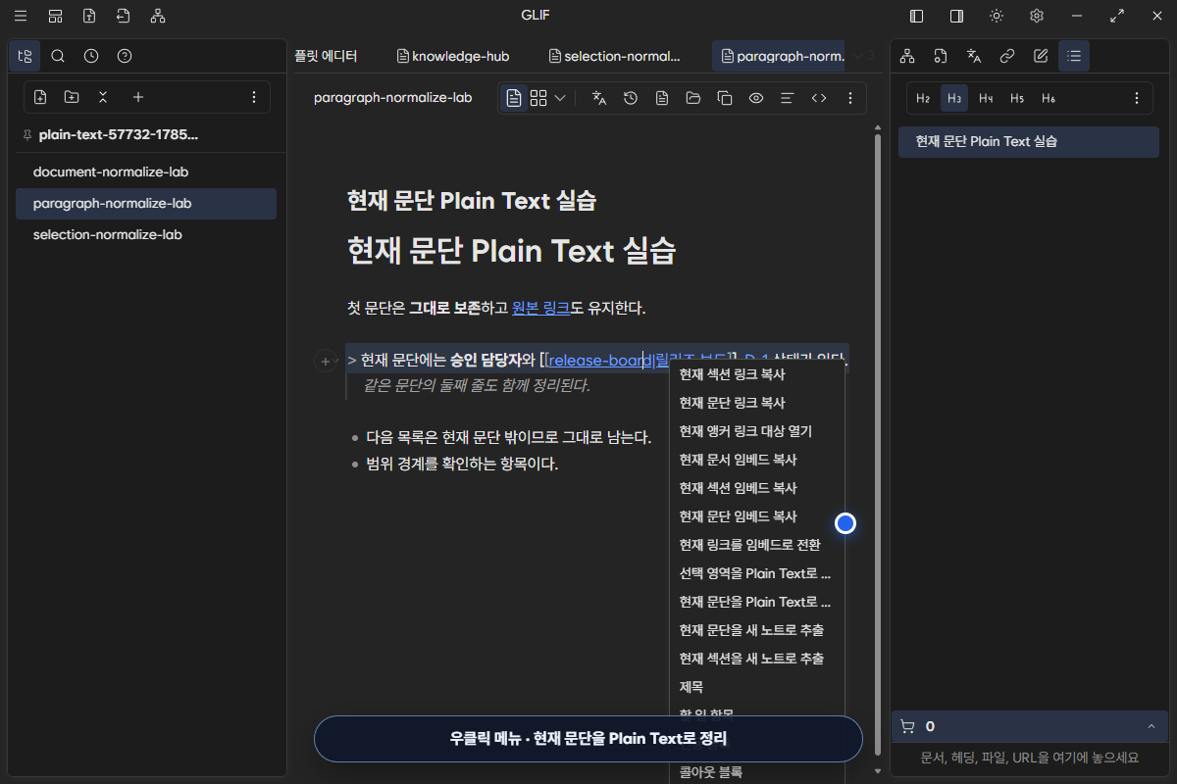Open outline panel more options
Viewport: 1177px width, 784px height.
[1137, 98]
